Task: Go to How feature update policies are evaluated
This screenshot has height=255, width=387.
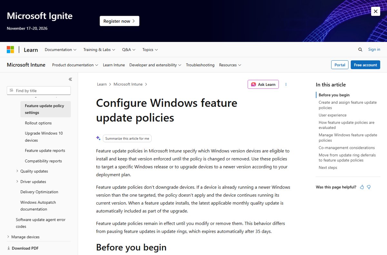Action: (346, 125)
